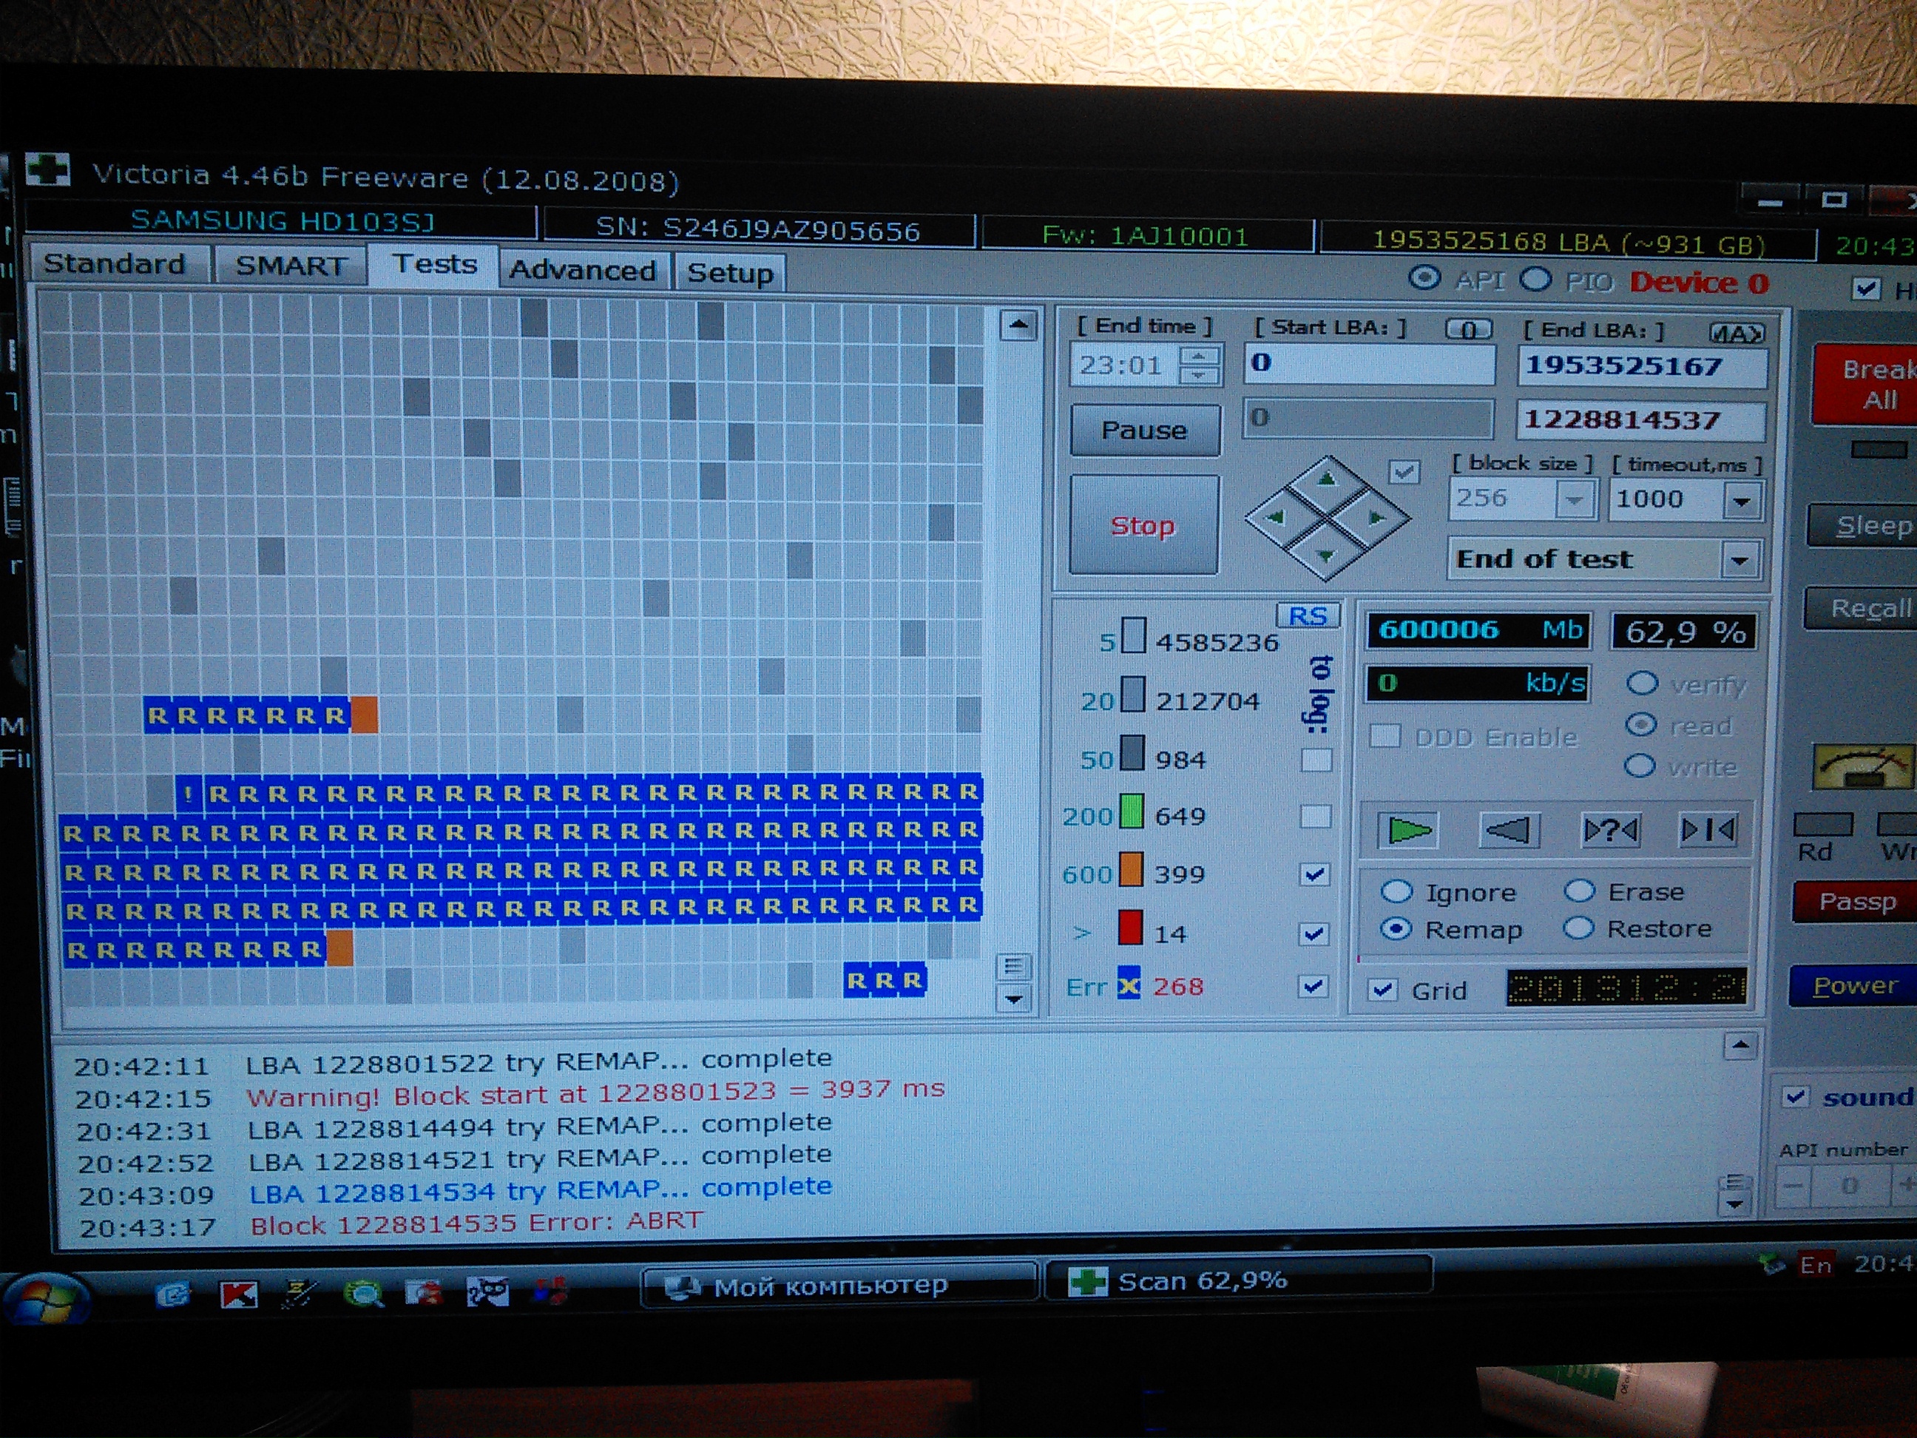Set End LBA with the MAX button
1917x1438 pixels.
pos(1737,333)
